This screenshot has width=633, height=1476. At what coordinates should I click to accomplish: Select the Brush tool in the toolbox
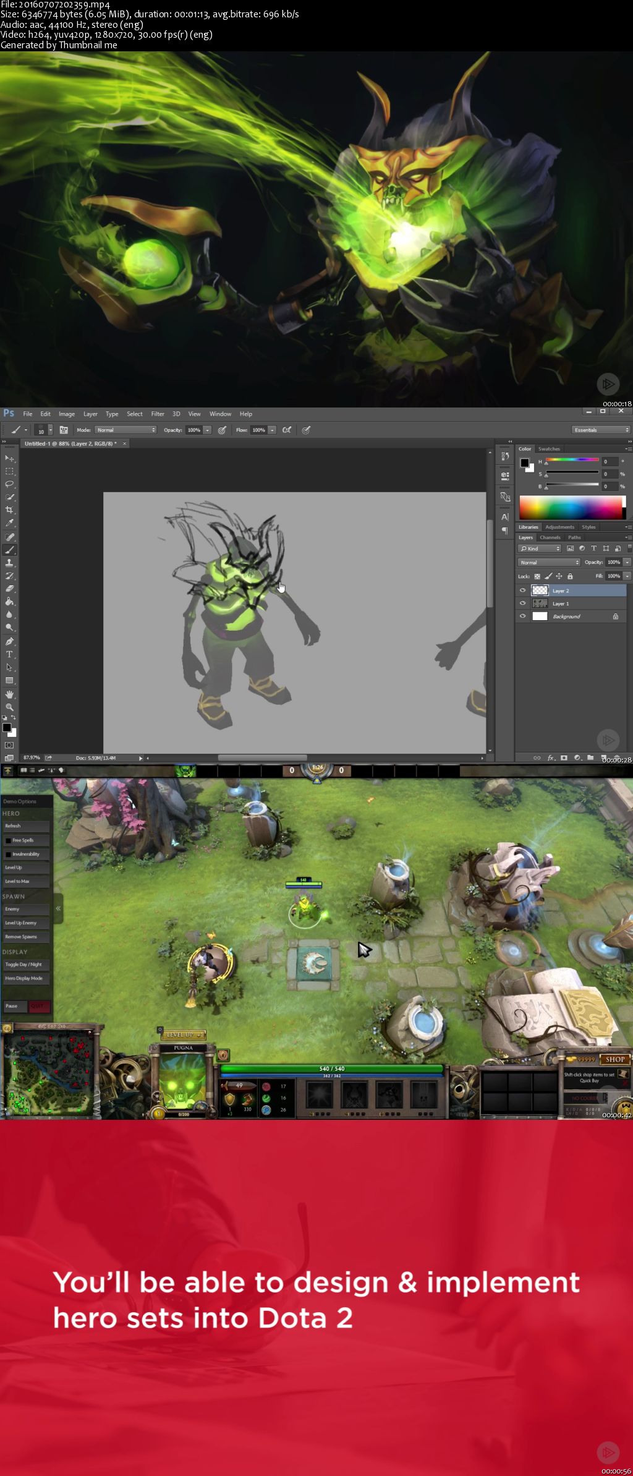(9, 550)
